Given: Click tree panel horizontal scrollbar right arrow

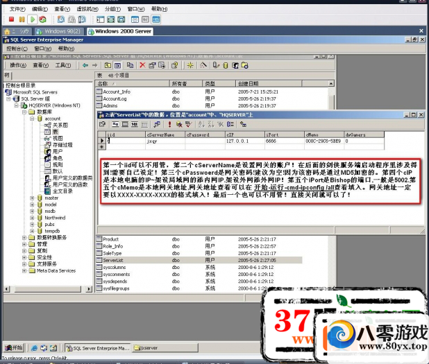Looking at the screenshot, I should tap(89, 289).
